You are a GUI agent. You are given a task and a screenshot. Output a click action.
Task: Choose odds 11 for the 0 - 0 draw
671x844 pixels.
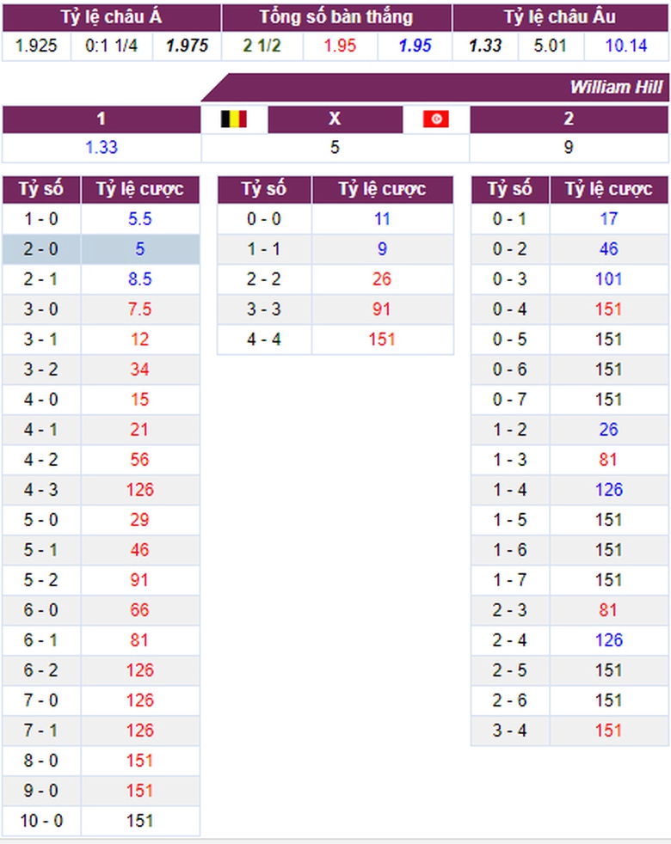[382, 219]
